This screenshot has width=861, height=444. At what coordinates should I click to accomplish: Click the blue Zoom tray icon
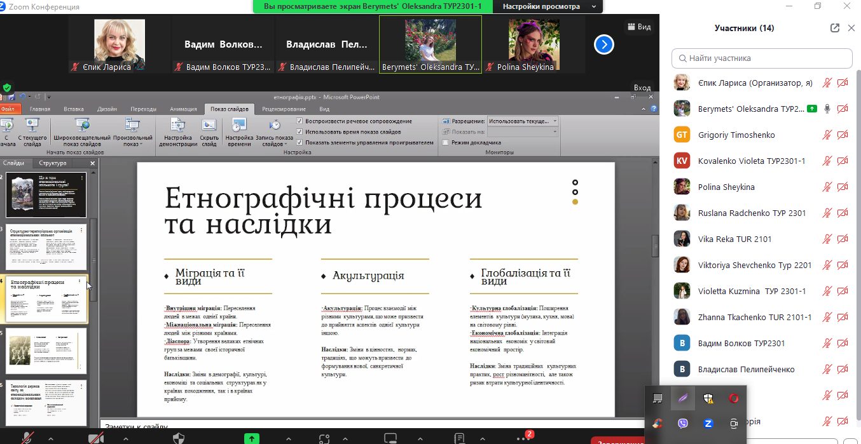[x=708, y=423]
